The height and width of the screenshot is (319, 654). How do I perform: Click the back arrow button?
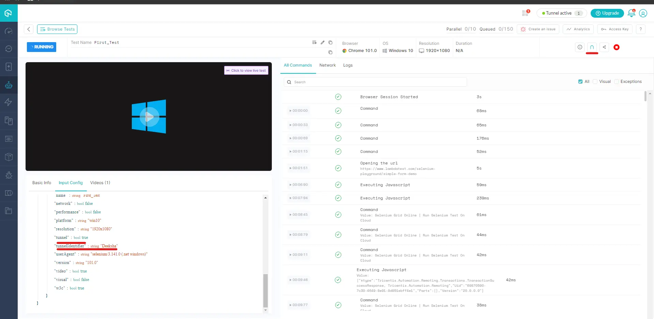coord(29,29)
